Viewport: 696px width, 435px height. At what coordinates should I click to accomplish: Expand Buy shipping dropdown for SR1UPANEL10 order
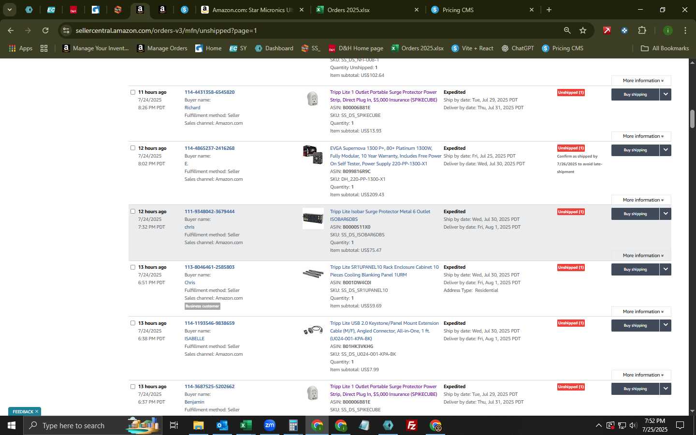coord(666,269)
